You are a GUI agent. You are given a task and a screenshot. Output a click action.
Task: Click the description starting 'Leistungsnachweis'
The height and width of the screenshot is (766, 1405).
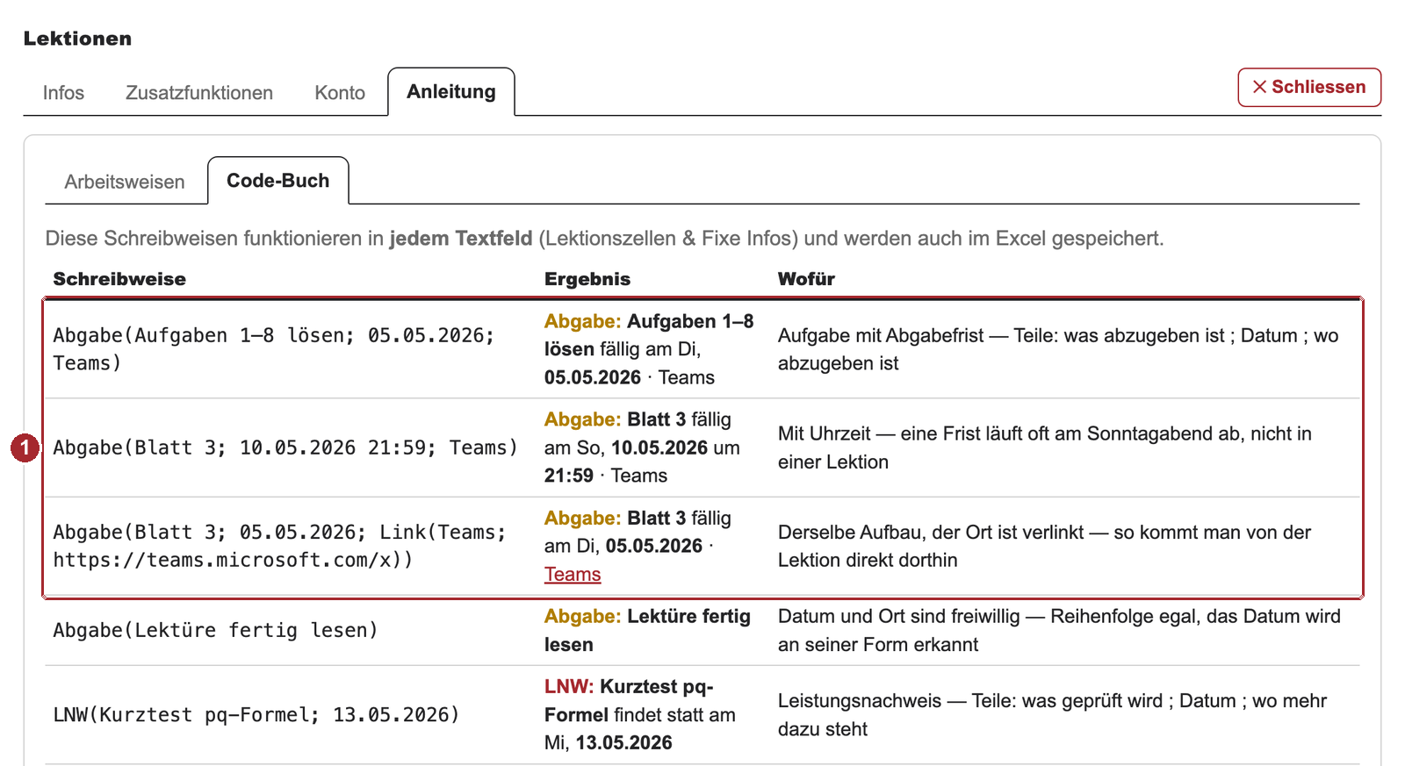(1052, 714)
